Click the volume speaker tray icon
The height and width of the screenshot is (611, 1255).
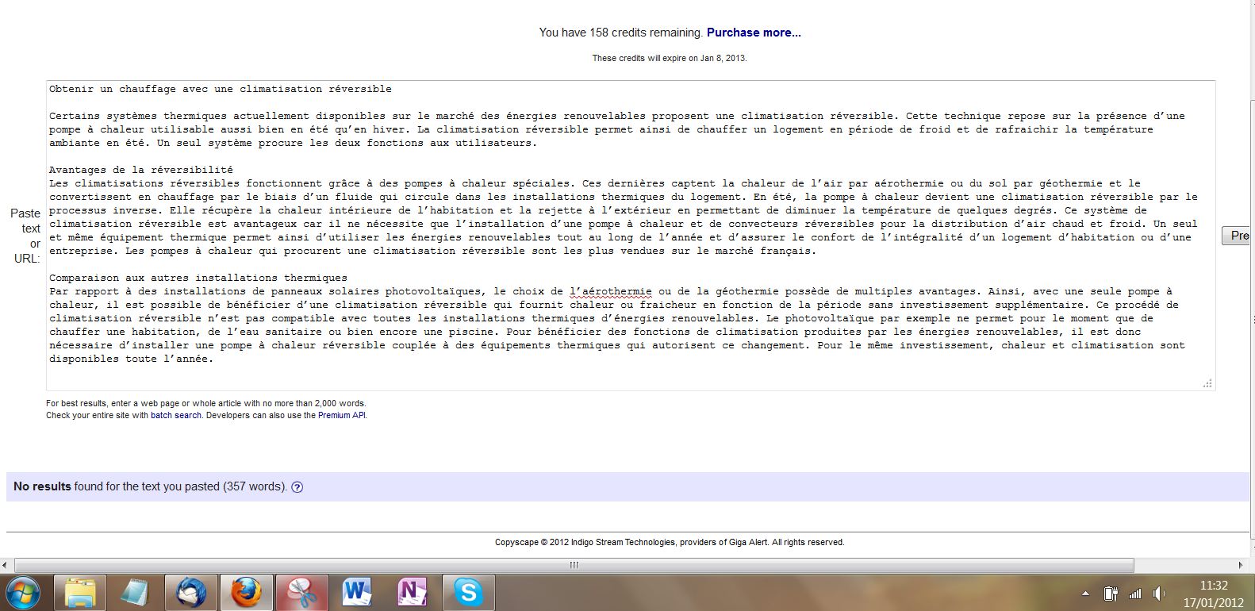pos(1159,594)
